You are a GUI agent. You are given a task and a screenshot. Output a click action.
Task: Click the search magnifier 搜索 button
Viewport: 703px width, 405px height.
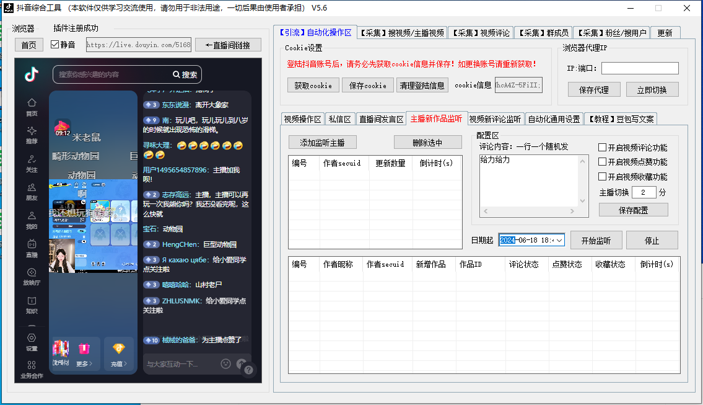coord(185,74)
